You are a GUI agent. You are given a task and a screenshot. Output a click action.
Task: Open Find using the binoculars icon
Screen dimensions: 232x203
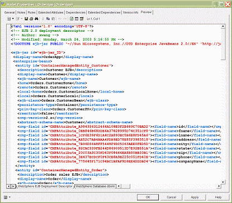point(36,19)
